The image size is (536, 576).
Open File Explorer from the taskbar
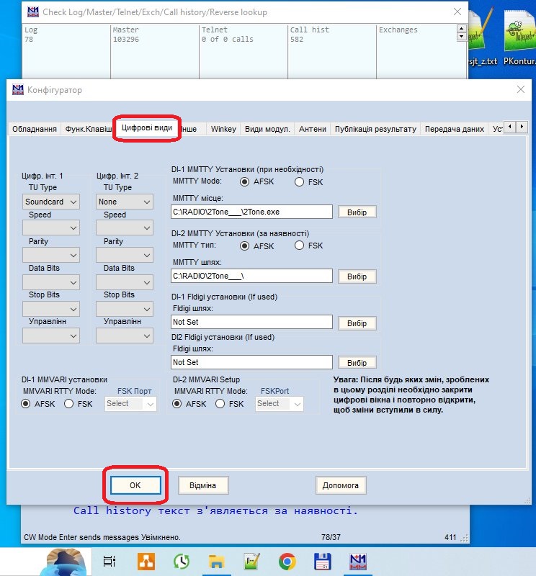(x=217, y=562)
